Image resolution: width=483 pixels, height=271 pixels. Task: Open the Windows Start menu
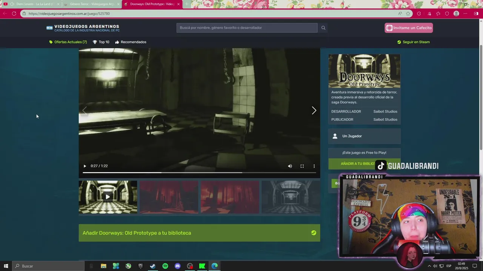(x=6, y=266)
